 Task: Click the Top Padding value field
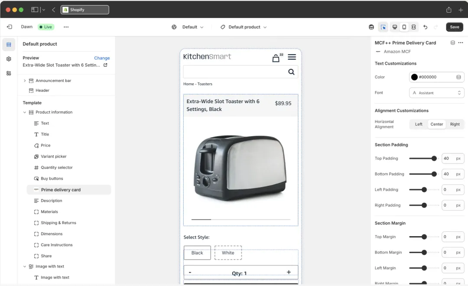(453, 159)
